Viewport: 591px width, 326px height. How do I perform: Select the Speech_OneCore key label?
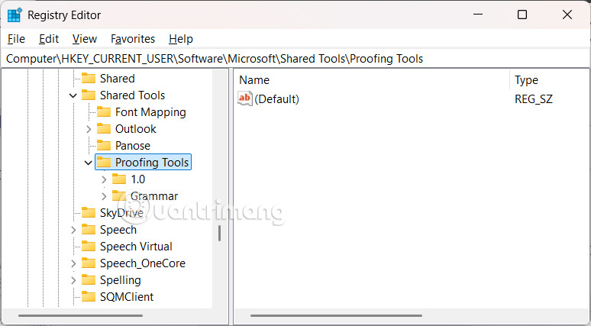[143, 263]
